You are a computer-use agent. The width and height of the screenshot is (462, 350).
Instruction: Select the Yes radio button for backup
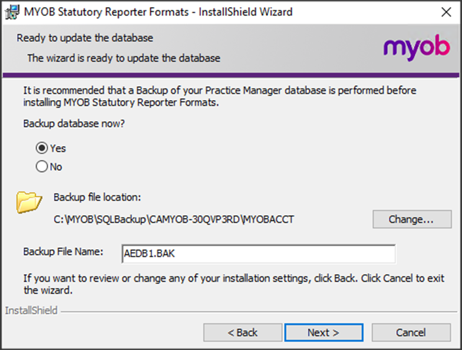(42, 148)
